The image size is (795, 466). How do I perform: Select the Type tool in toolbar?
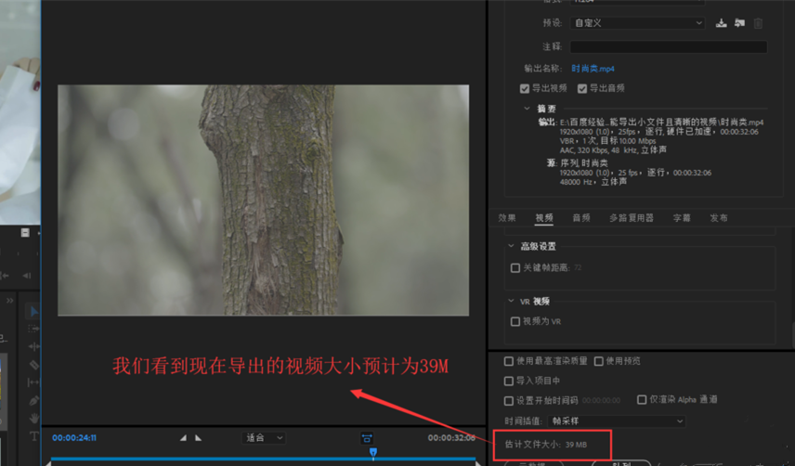click(x=34, y=435)
